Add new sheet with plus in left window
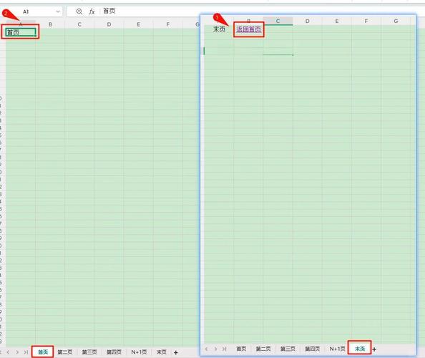 (175, 352)
